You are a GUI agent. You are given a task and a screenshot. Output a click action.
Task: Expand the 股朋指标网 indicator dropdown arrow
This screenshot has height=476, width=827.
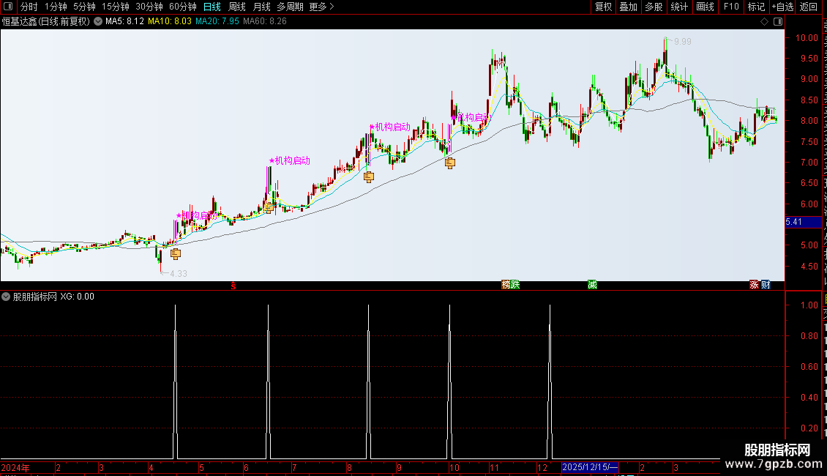(6, 297)
